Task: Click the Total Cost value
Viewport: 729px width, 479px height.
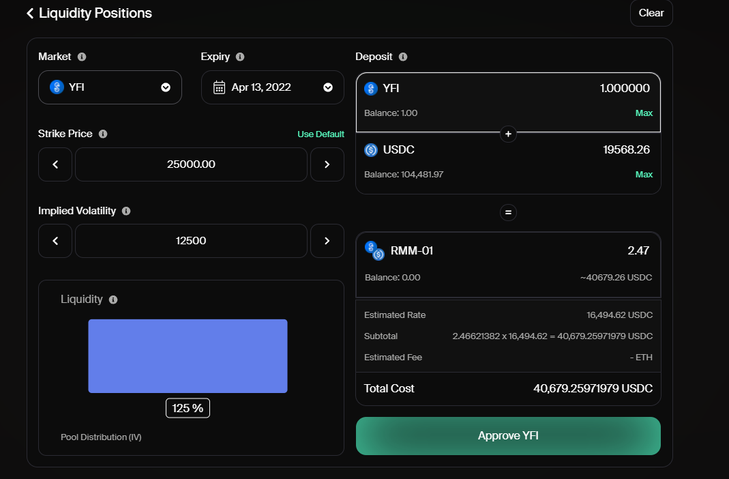Action: [593, 388]
